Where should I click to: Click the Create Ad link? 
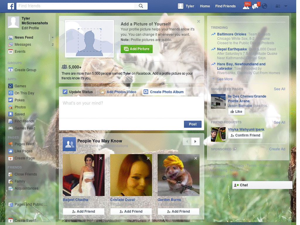click(x=277, y=149)
